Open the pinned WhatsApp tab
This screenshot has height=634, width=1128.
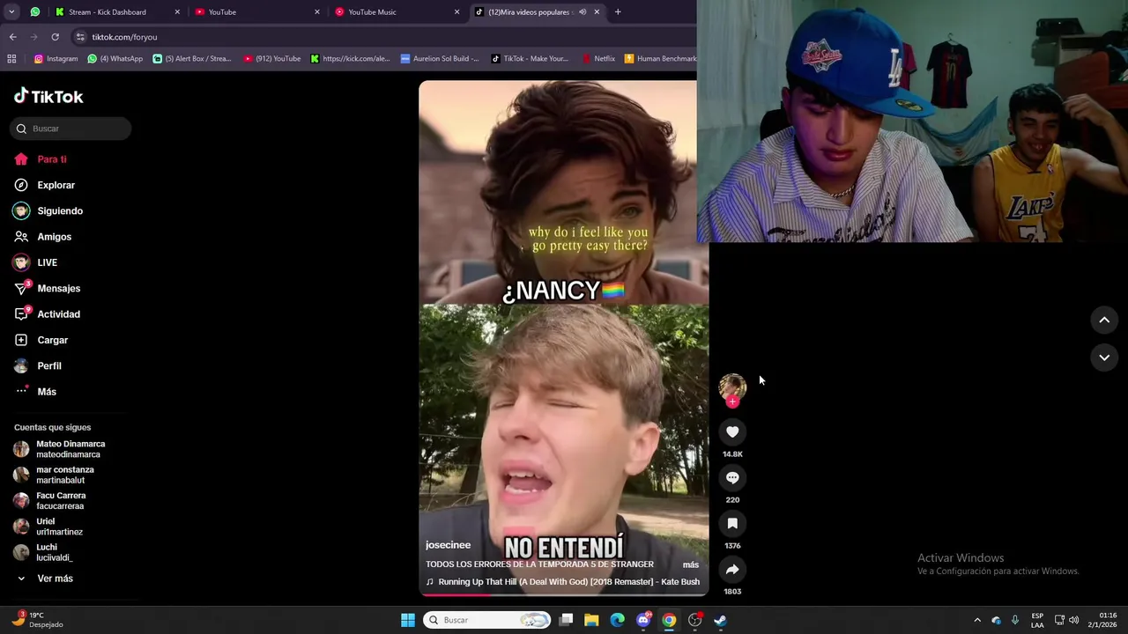point(35,12)
